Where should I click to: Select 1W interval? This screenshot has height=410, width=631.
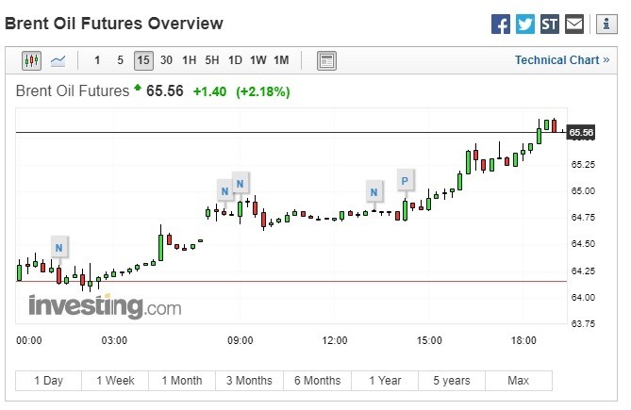257,60
